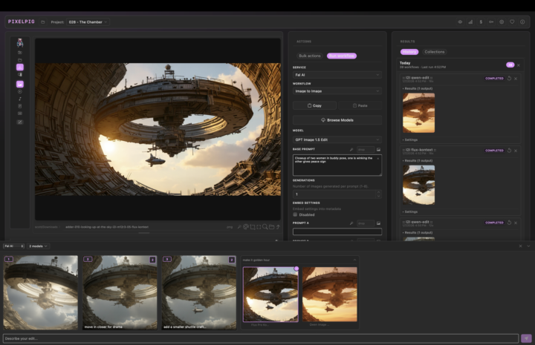The width and height of the screenshot is (535, 345).
Task: Open the info icon in top bar
Action: tap(522, 22)
